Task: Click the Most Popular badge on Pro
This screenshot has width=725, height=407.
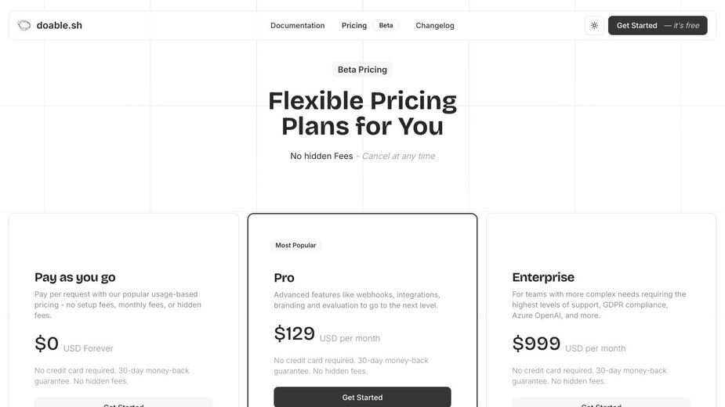Action: pyautogui.click(x=295, y=245)
